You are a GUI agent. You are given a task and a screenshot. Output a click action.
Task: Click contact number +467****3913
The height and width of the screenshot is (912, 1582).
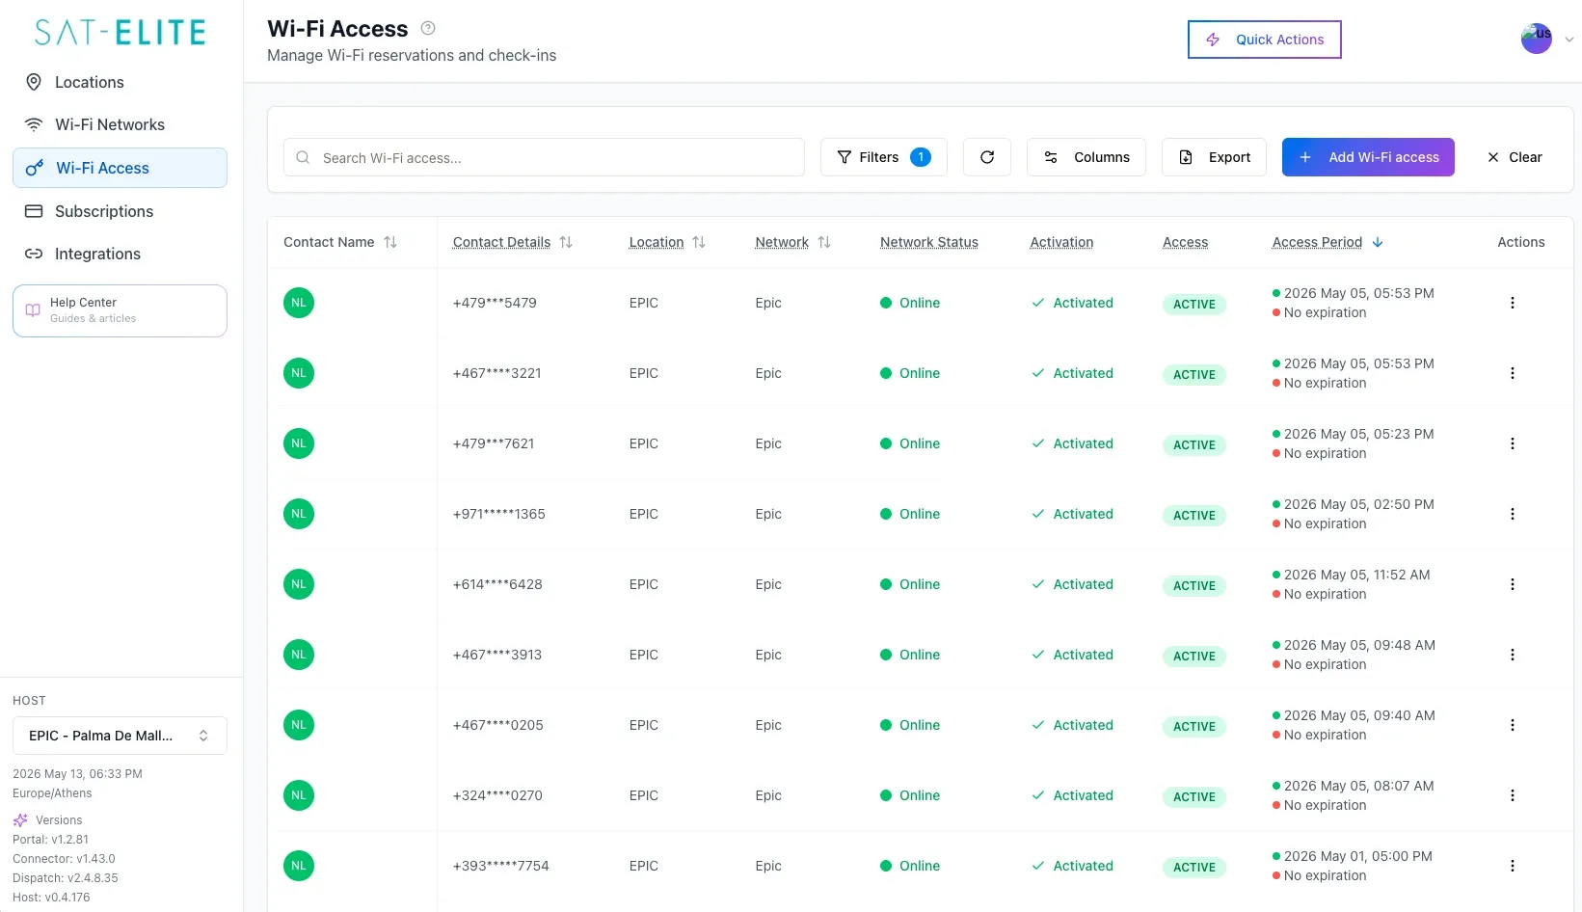pos(497,655)
